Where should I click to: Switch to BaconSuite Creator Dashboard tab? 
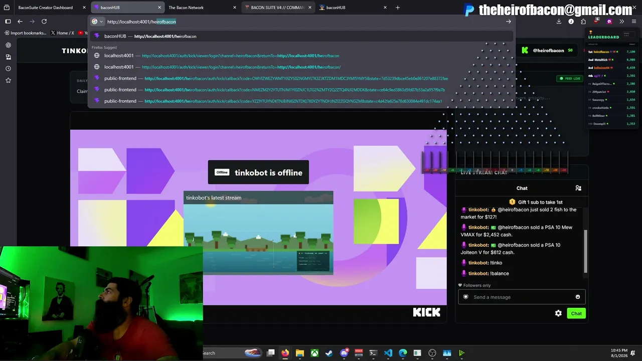[x=46, y=8]
